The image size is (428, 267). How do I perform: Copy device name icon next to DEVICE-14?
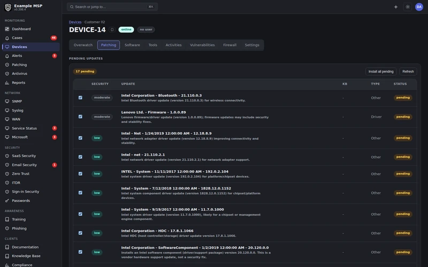(112, 29)
